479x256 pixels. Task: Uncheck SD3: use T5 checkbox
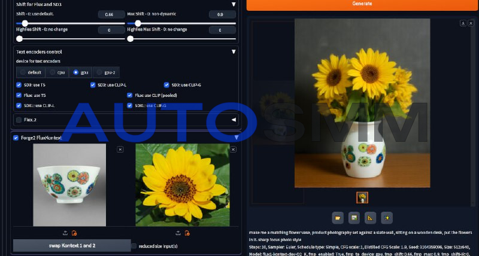(x=19, y=85)
